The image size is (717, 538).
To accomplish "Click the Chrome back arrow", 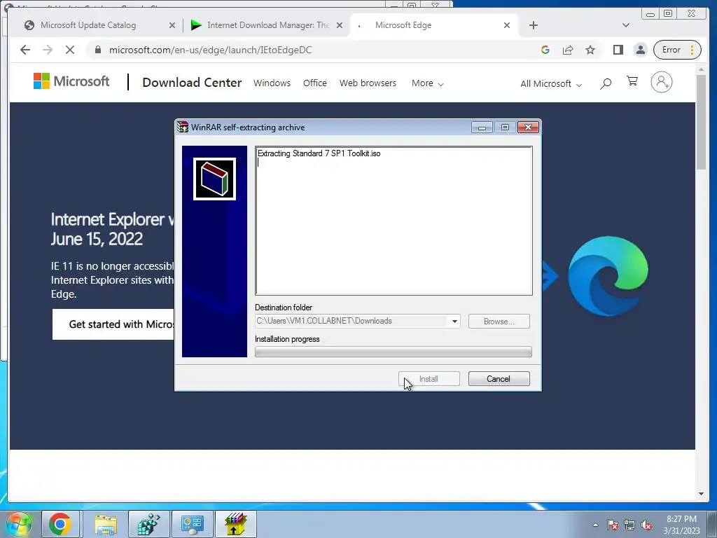I will (x=25, y=50).
